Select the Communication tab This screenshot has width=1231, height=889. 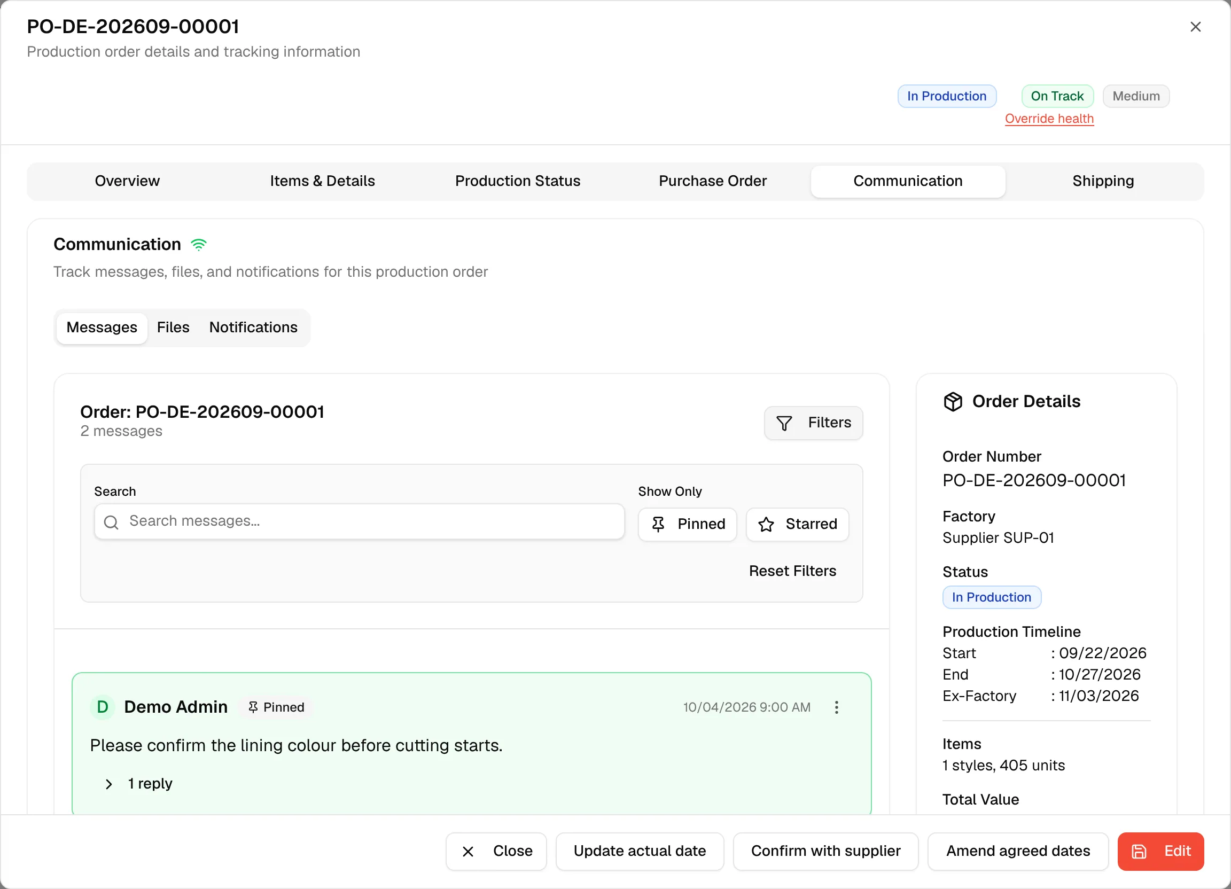click(x=908, y=181)
